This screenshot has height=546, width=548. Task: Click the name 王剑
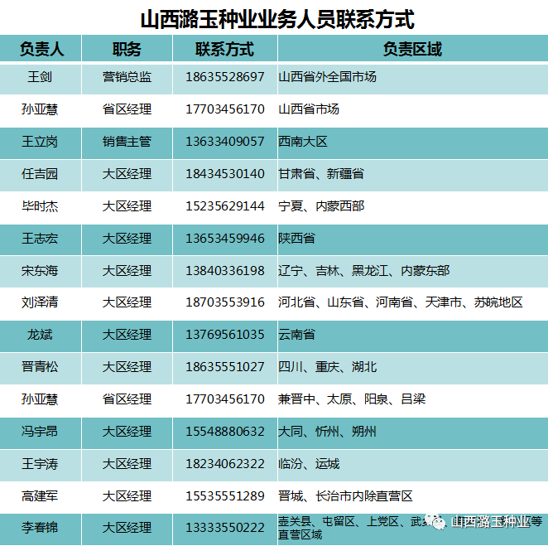pos(40,77)
